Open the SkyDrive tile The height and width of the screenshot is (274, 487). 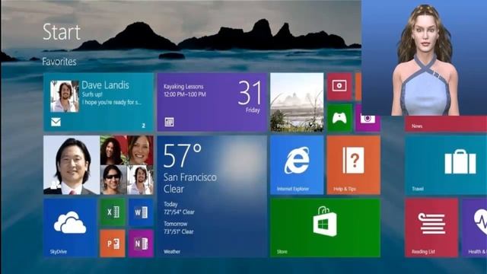tap(70, 228)
